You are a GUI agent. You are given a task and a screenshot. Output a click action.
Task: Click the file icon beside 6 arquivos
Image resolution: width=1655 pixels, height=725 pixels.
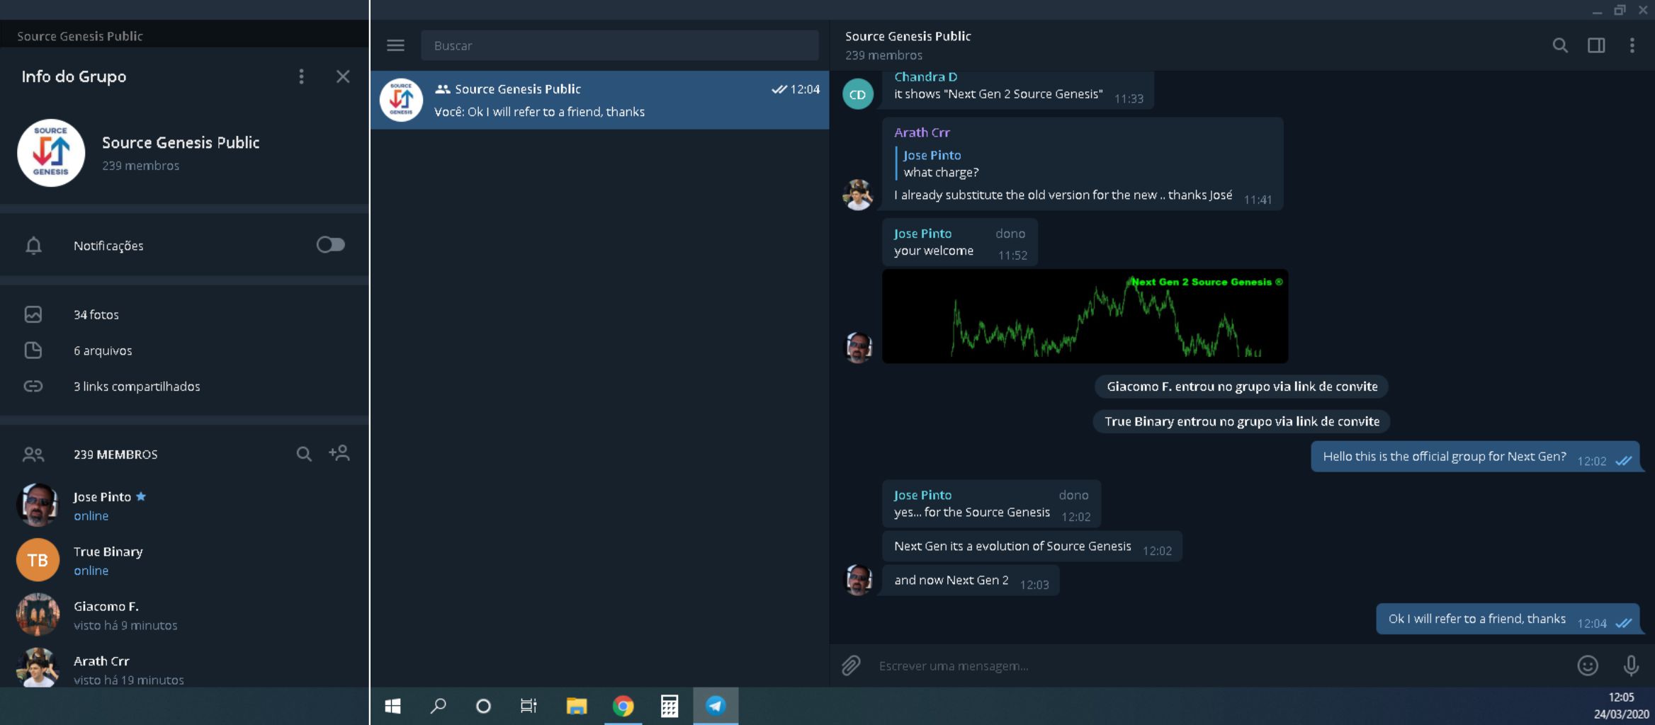click(x=33, y=350)
